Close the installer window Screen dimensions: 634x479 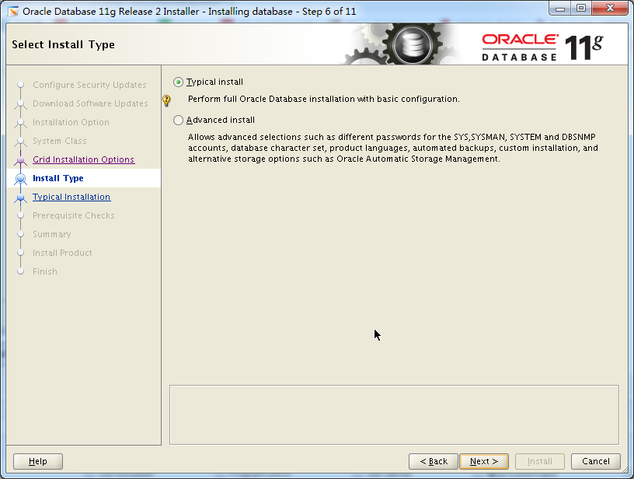(x=611, y=9)
